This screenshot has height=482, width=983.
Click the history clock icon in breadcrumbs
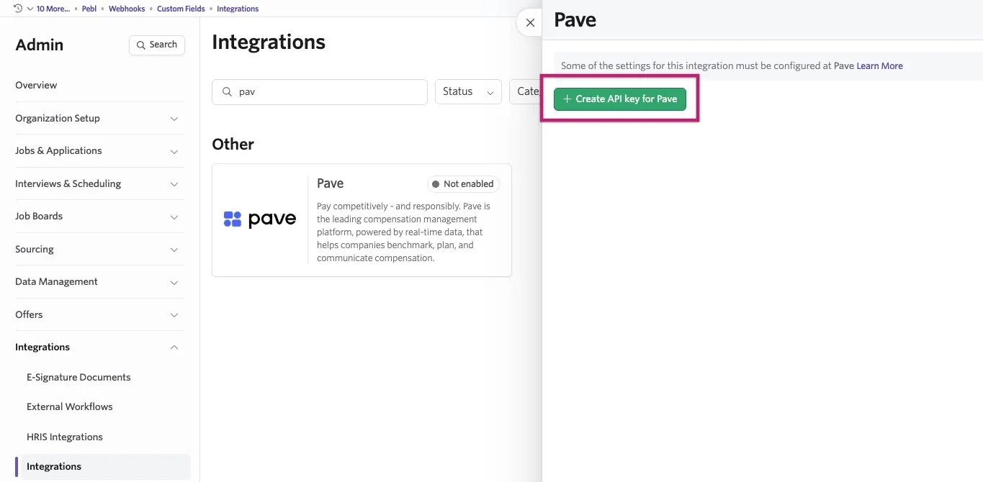coord(19,9)
